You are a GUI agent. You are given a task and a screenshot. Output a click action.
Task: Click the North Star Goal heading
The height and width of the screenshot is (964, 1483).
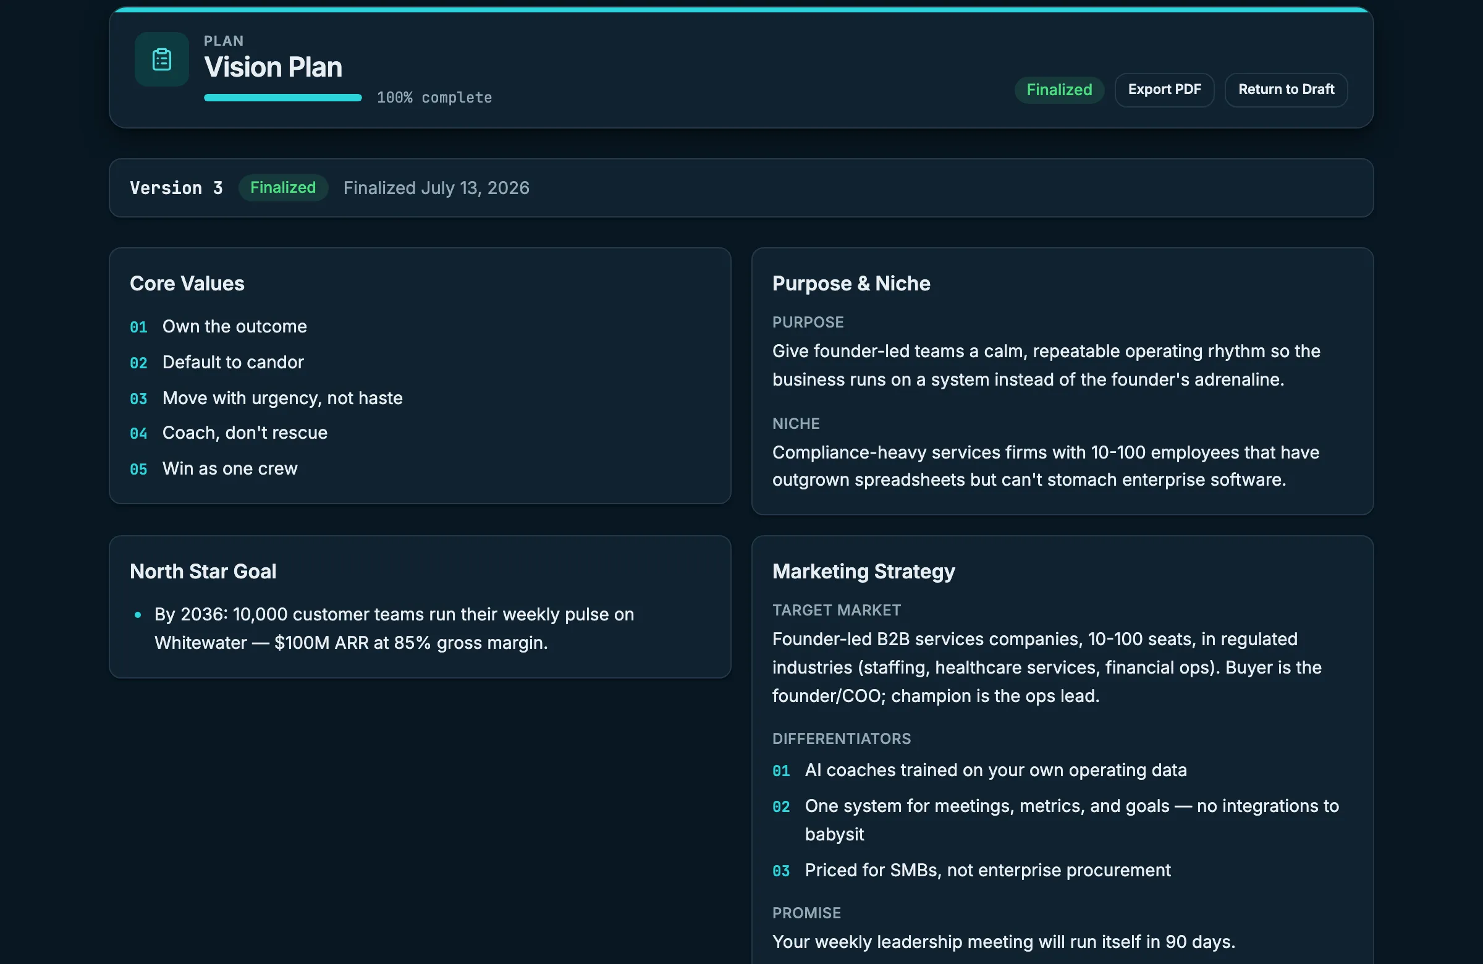tap(203, 572)
